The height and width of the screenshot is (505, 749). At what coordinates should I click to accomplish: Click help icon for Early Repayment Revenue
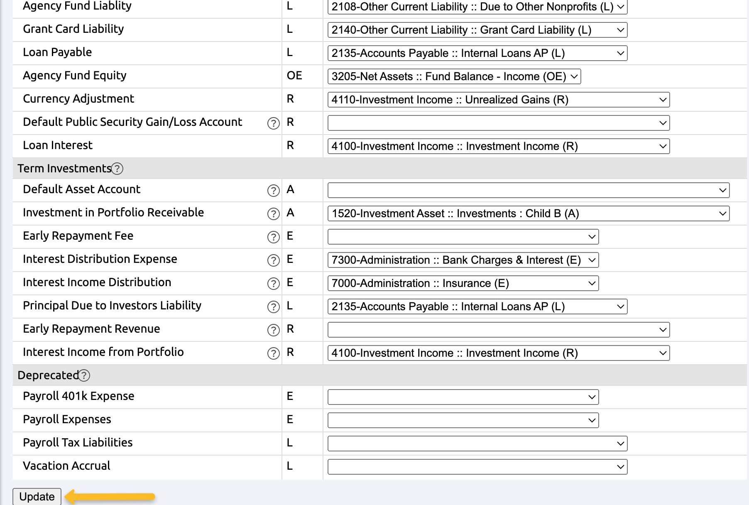[273, 330]
